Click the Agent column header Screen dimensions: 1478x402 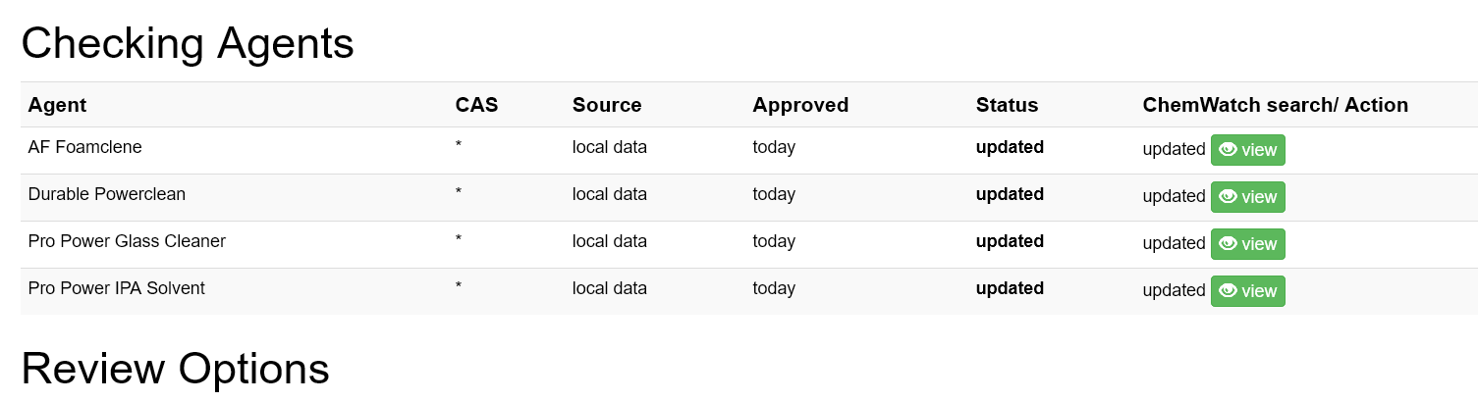pos(57,105)
